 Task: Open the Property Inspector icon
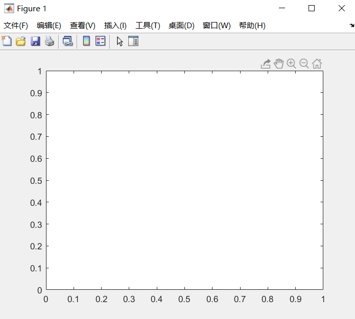click(133, 41)
